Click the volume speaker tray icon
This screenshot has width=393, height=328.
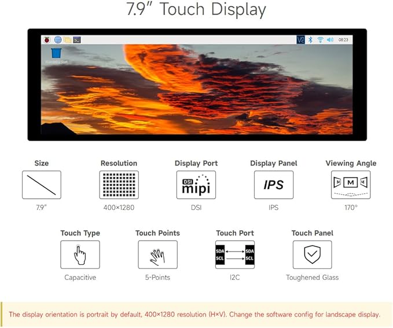pyautogui.click(x=330, y=39)
